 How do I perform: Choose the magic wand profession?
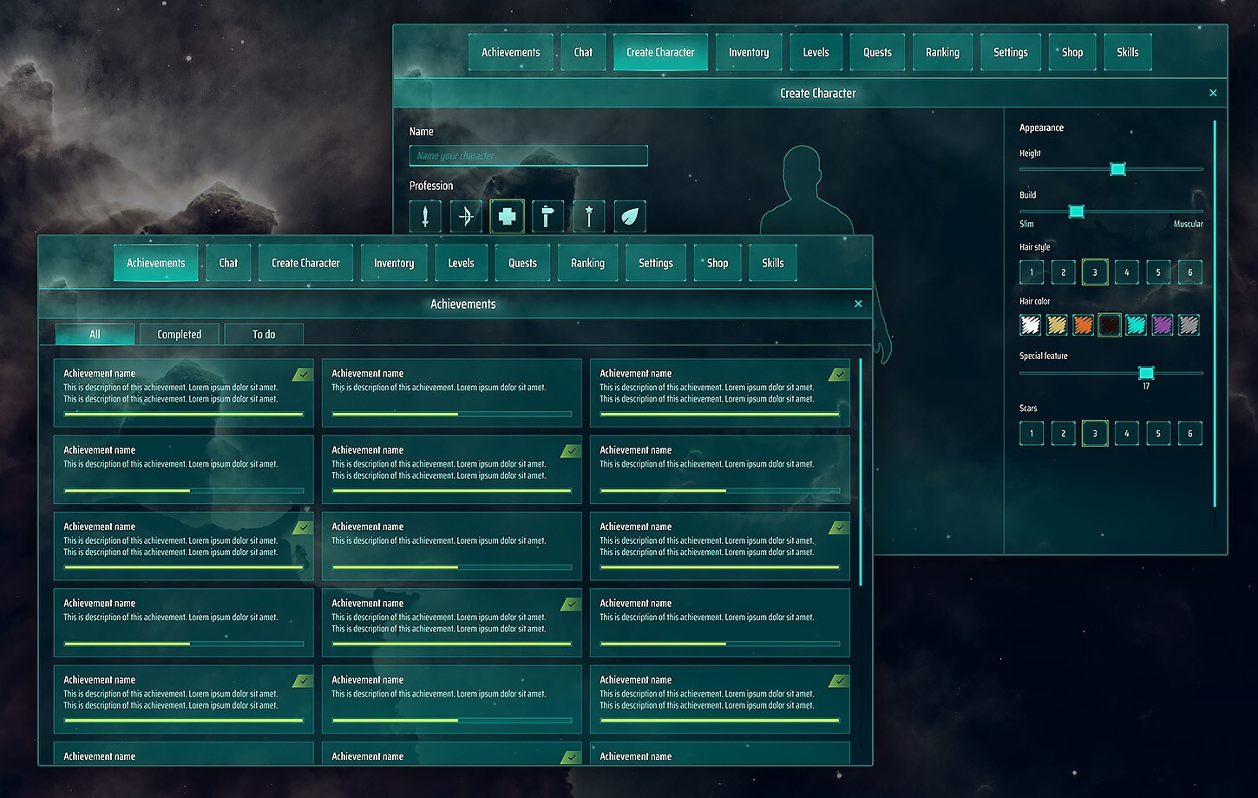pyautogui.click(x=588, y=216)
